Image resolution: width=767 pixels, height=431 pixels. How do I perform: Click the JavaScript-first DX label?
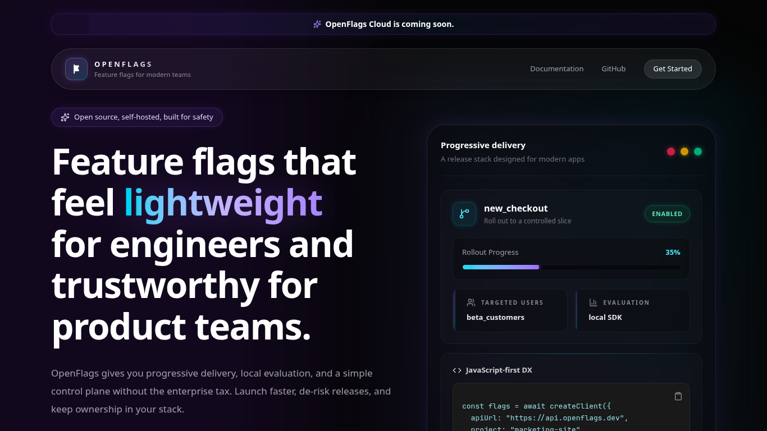click(499, 370)
